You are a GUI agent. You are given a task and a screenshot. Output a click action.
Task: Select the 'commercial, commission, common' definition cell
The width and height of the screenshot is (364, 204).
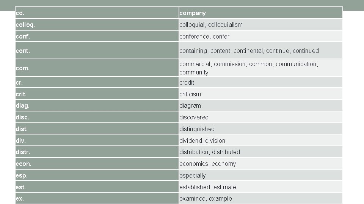[261, 68]
